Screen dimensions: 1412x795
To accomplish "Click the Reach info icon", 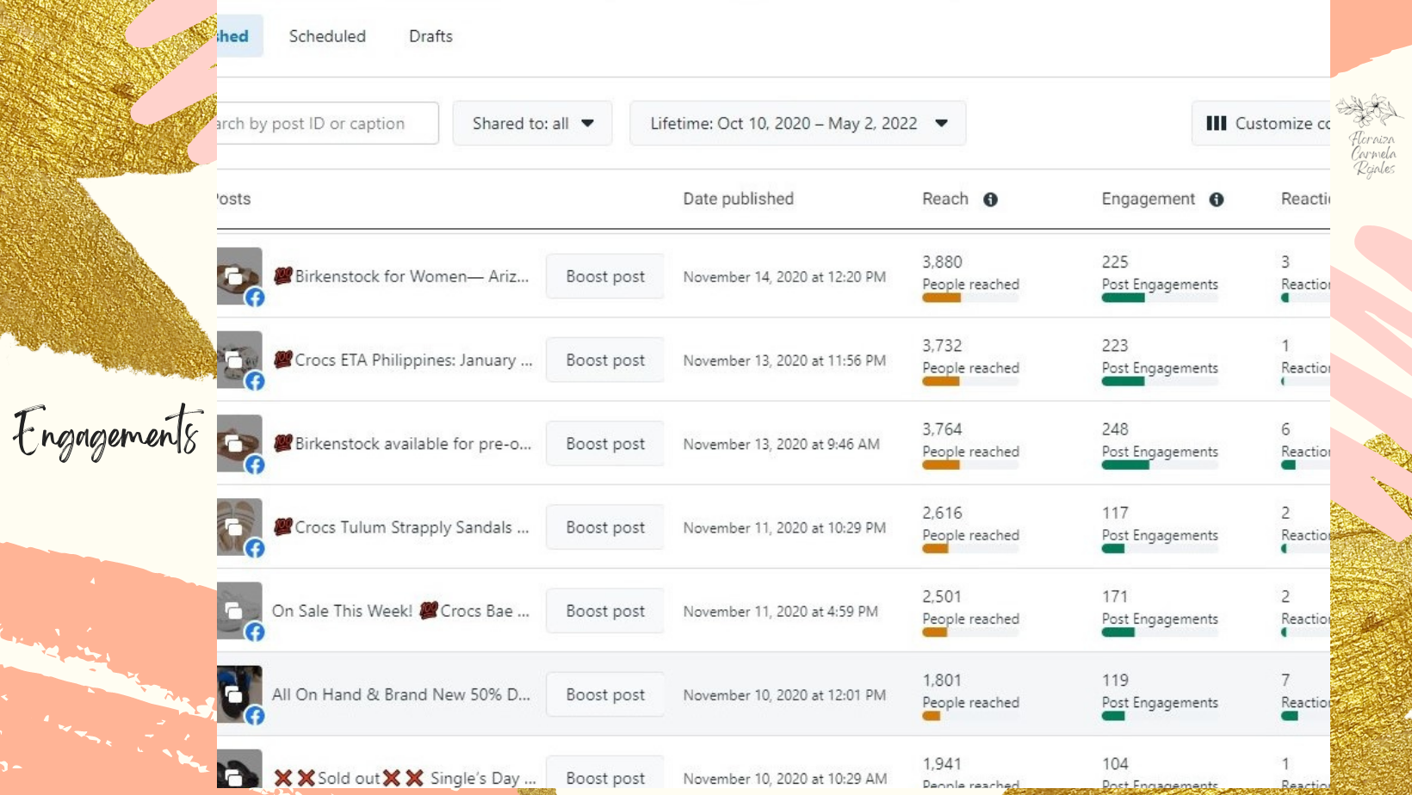I will point(991,200).
